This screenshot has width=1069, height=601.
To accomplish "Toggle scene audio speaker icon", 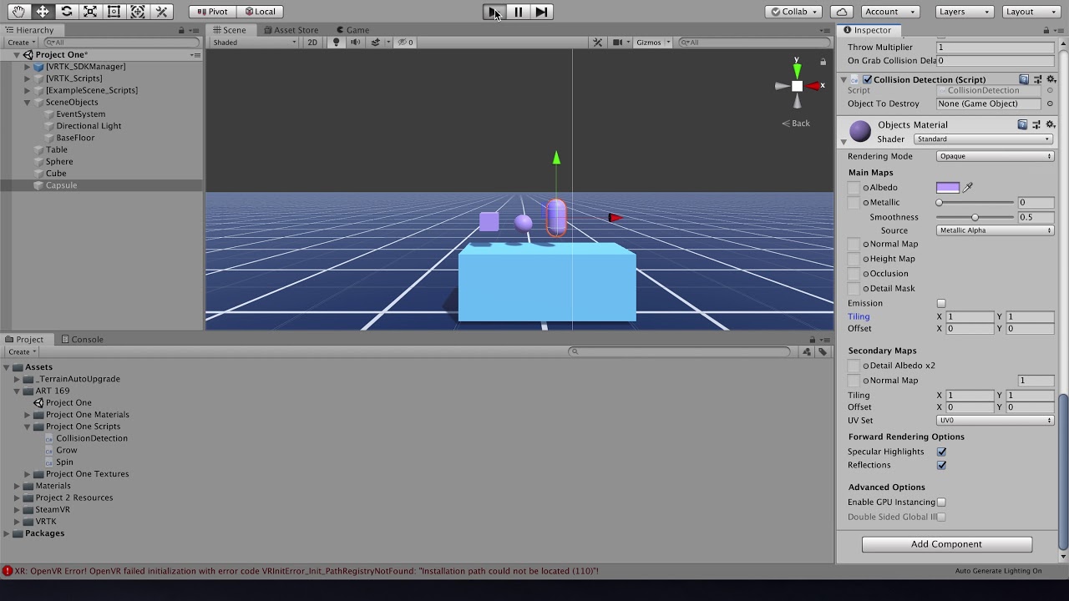I will 356,42.
